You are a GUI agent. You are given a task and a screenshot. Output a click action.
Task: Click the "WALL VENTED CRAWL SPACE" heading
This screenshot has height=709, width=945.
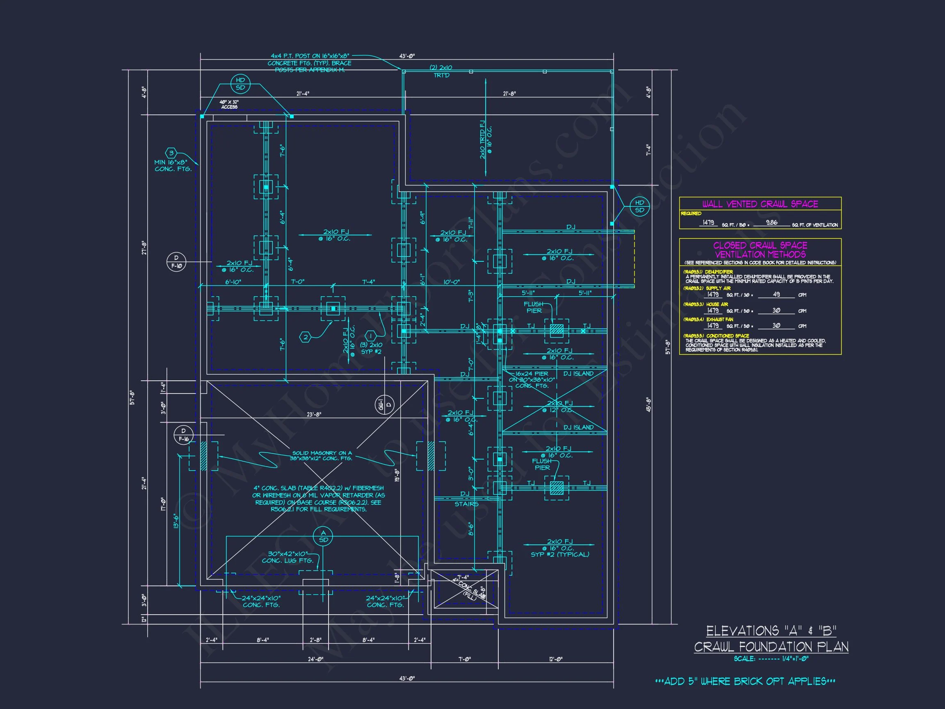(x=760, y=204)
